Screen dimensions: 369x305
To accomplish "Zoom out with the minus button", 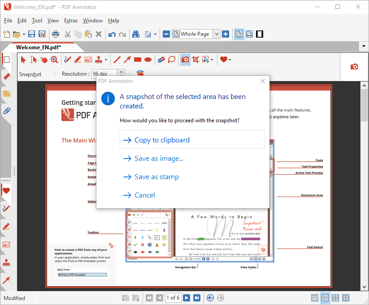I will click(166, 34).
